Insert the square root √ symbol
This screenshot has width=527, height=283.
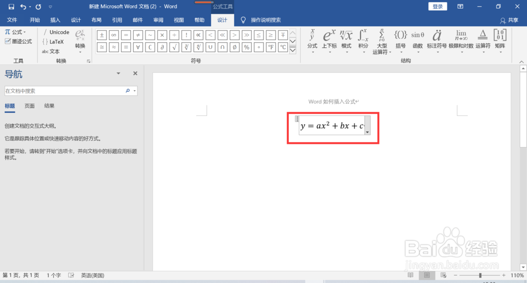(x=174, y=47)
